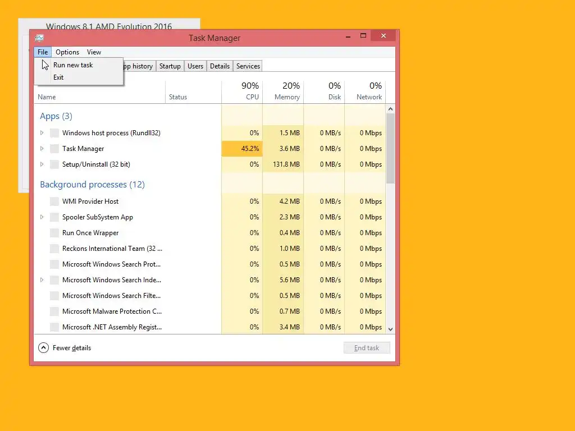Expand the Task Manager app entry
Screen dimensions: 575x431
(42, 148)
